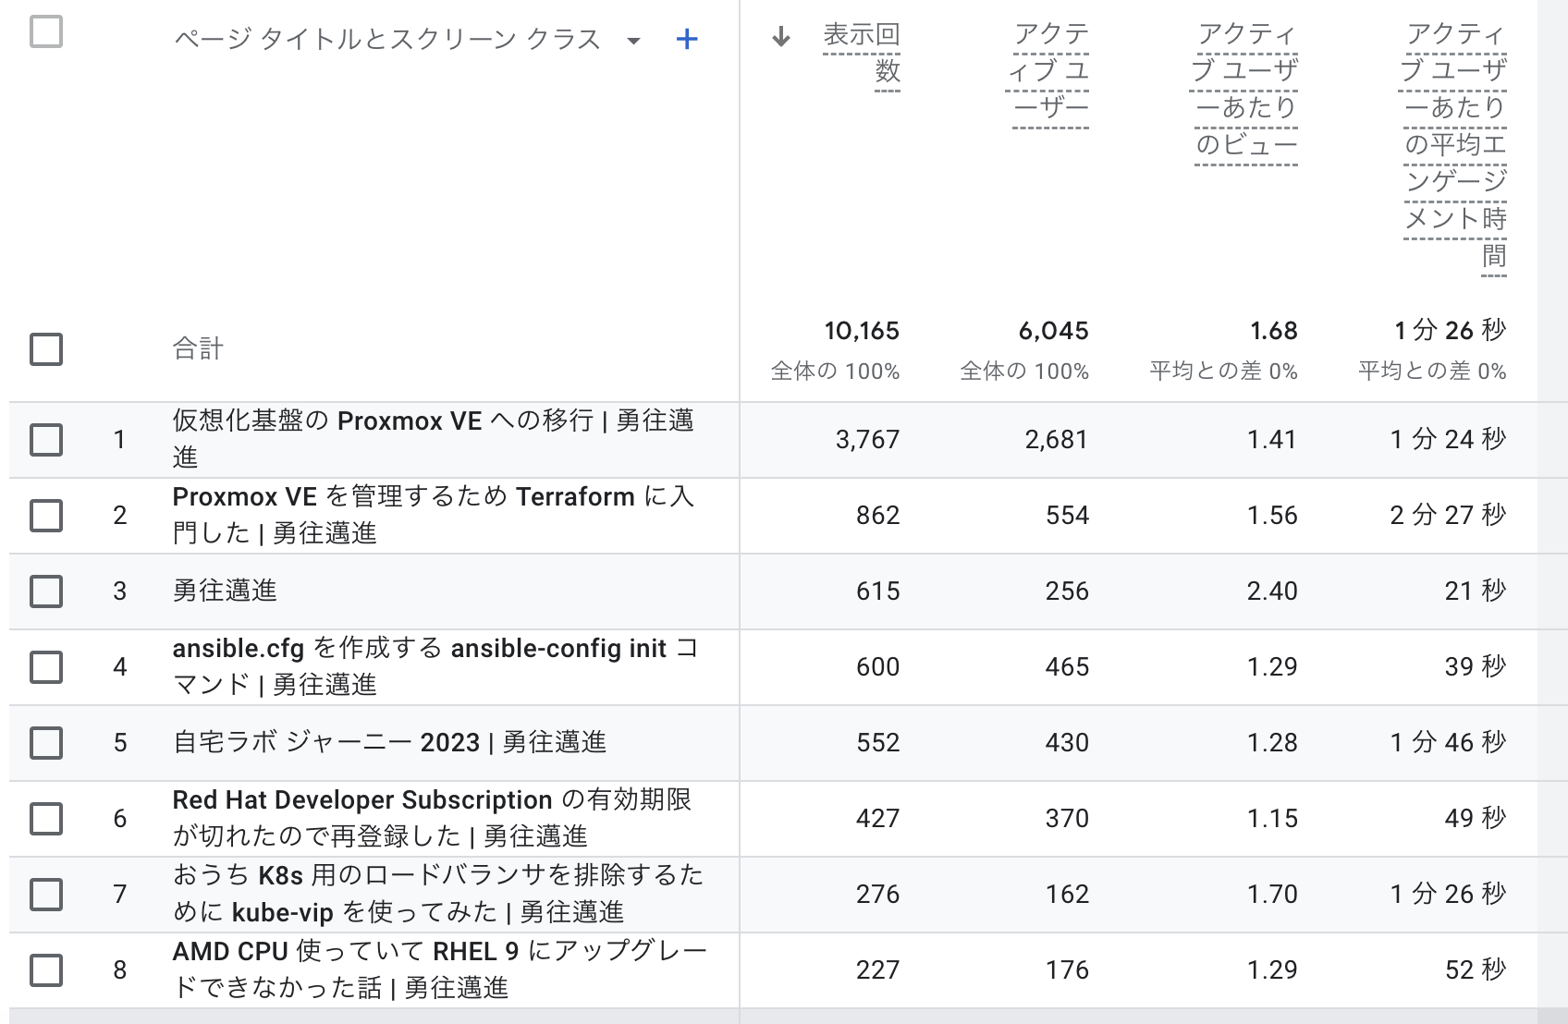Click the 平均エンゲージメント時間 column header

click(1454, 144)
